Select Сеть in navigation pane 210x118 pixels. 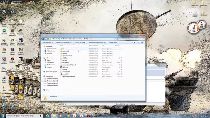(x=47, y=90)
